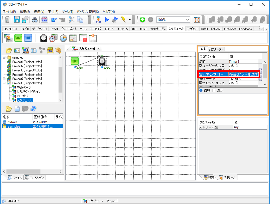Select PDF出力 flow in project tree
Screen dimensions: 270x204
tap(23, 96)
